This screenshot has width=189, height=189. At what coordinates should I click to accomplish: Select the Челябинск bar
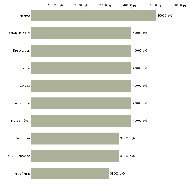click(70, 173)
